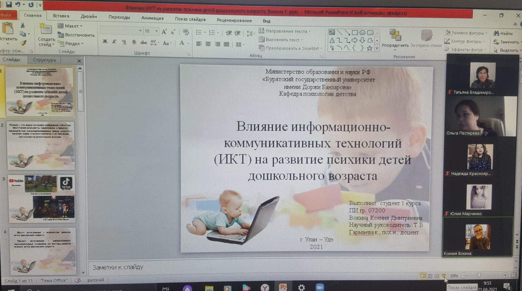Image resolution: width=522 pixels, height=291 pixels.
Task: Click the Cut scissors icon
Action: [x=23, y=26]
